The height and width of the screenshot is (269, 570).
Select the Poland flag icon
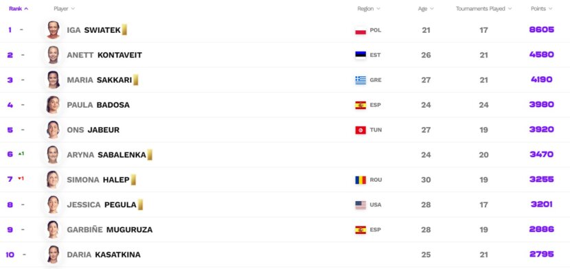click(361, 30)
